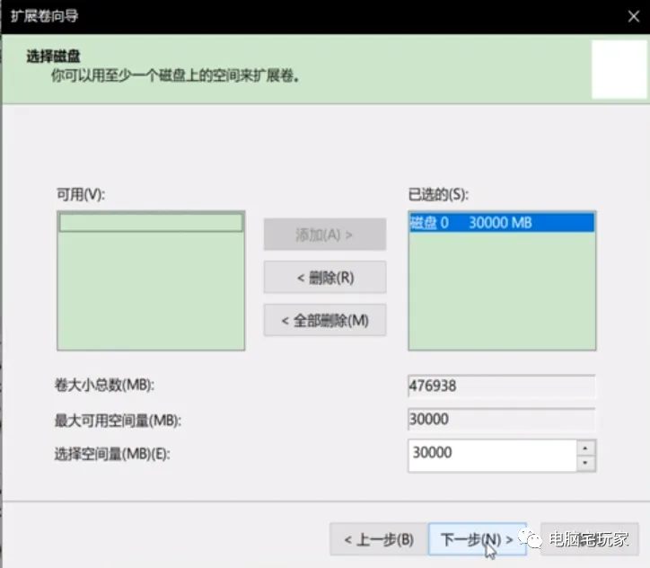Click the 卷大小总数(MB): label
The height and width of the screenshot is (568, 650).
tap(104, 385)
